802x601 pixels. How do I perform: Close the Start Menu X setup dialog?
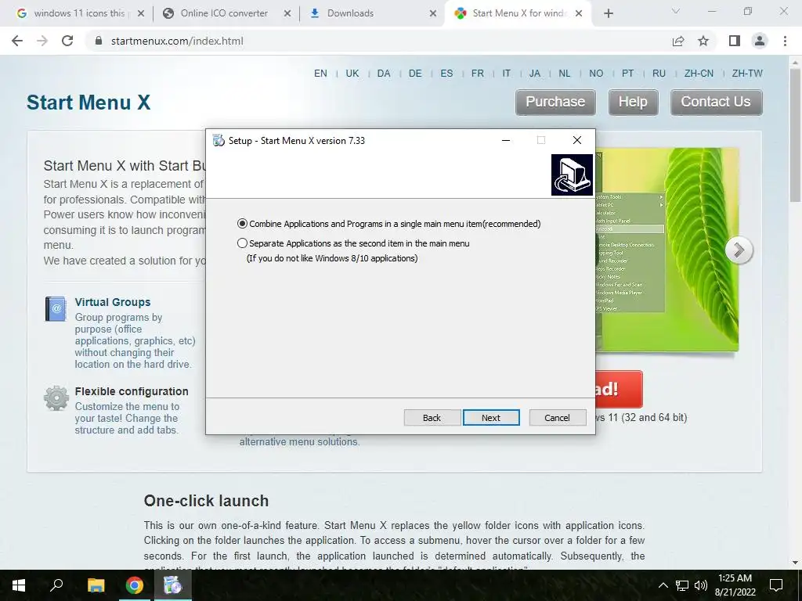click(577, 141)
